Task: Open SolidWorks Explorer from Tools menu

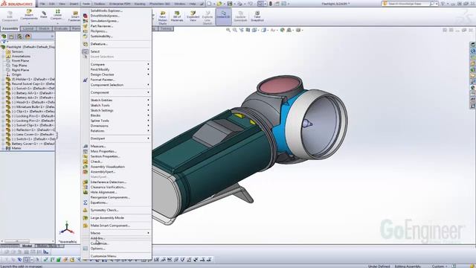Action: coord(106,10)
